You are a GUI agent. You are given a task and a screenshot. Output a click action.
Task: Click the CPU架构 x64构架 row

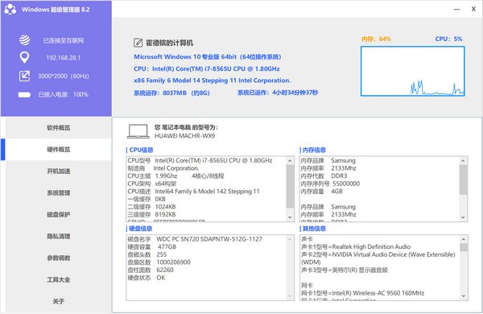(x=152, y=184)
